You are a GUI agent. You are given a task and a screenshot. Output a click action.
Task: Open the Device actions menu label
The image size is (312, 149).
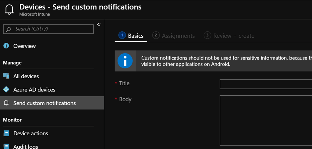[30, 133]
